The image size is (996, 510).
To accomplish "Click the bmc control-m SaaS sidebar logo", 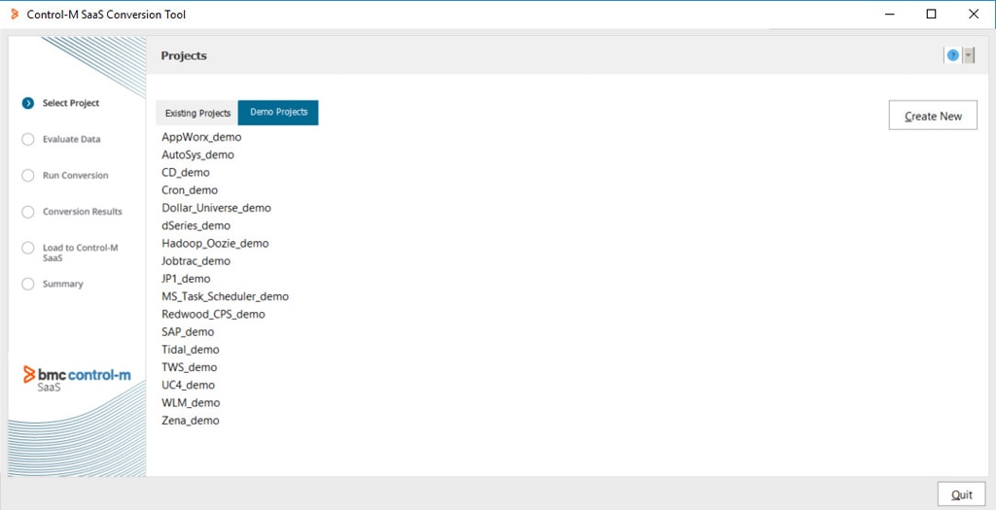I will [x=77, y=378].
